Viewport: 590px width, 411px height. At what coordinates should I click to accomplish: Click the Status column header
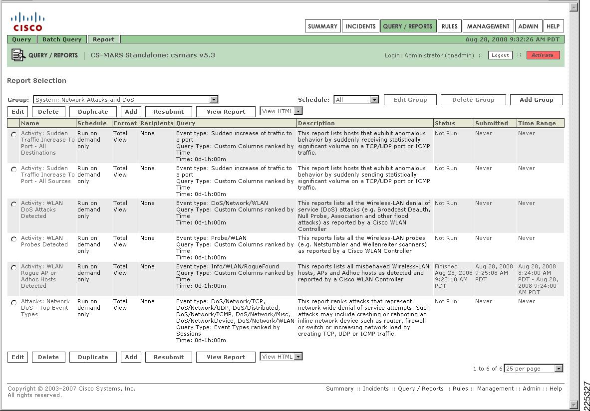click(453, 123)
